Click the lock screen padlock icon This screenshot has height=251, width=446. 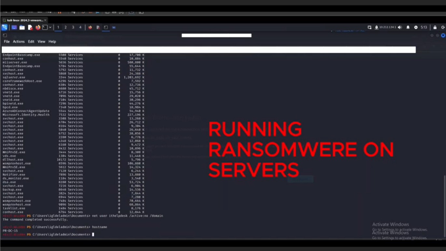click(435, 28)
